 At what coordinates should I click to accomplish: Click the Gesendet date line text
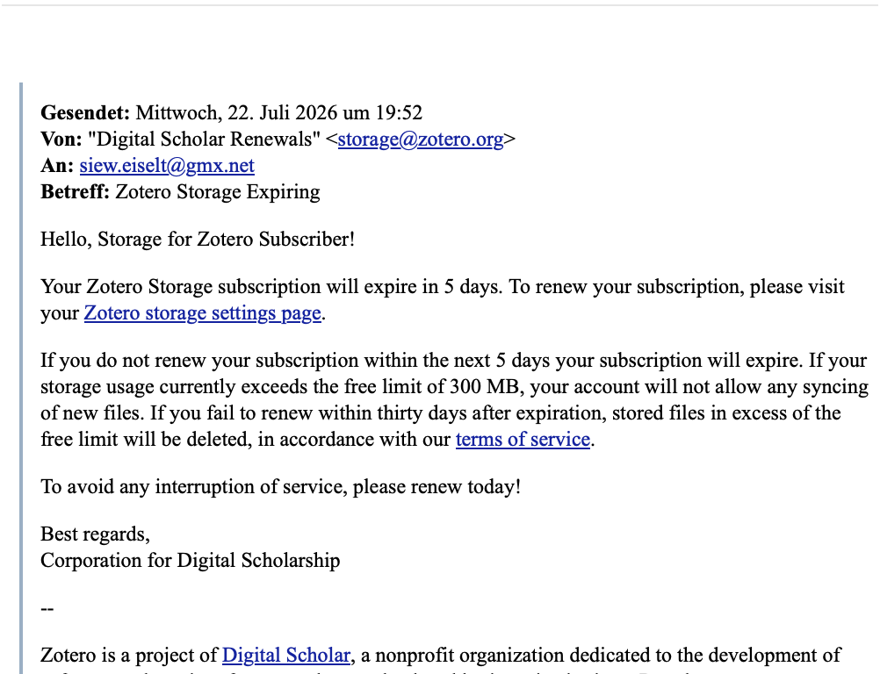pos(231,112)
